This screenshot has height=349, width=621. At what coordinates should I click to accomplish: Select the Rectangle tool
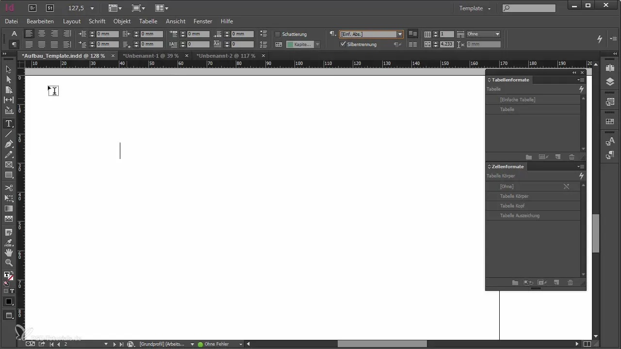[9, 175]
